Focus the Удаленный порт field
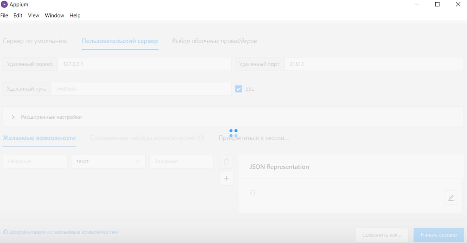 [x=374, y=64]
